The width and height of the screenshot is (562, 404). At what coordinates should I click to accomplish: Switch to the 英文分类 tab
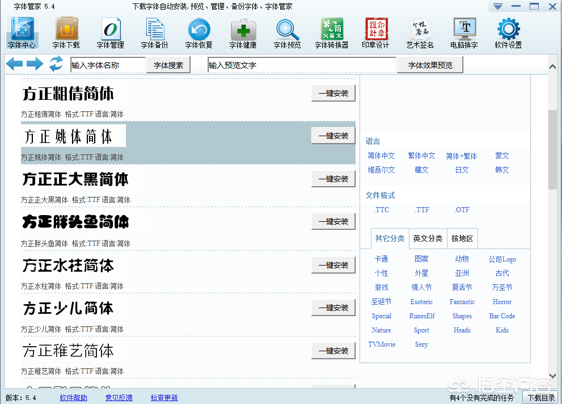coord(428,238)
